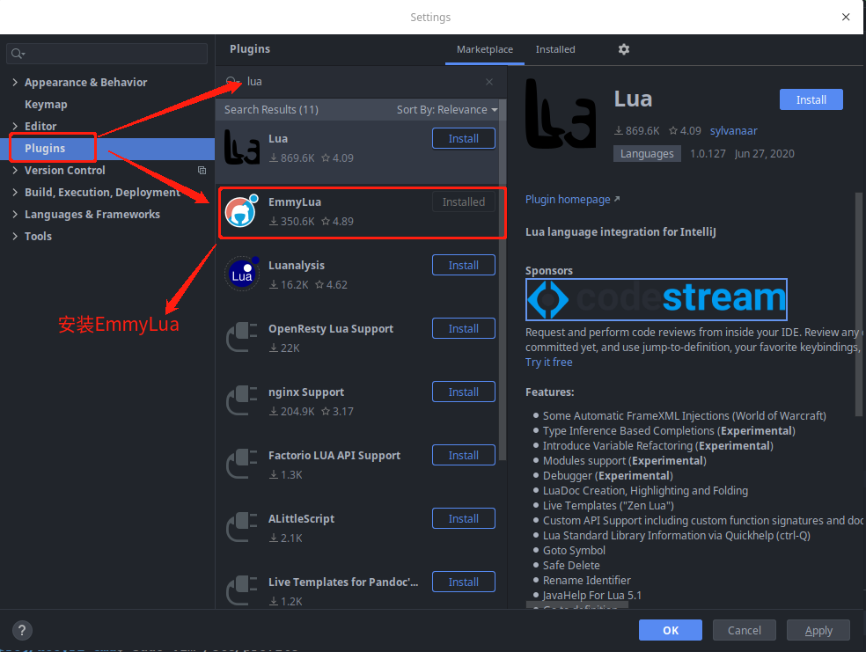The image size is (866, 652).
Task: Click the Luanalysis plugin icon
Action: pyautogui.click(x=242, y=274)
